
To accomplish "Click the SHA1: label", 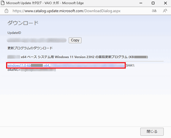I will [130, 66].
